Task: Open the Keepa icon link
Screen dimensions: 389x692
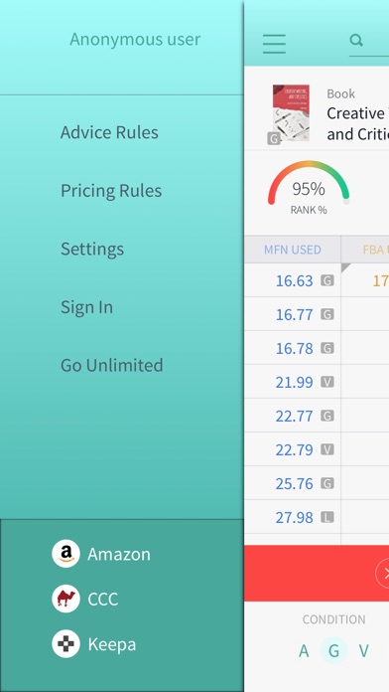Action: pyautogui.click(x=65, y=644)
